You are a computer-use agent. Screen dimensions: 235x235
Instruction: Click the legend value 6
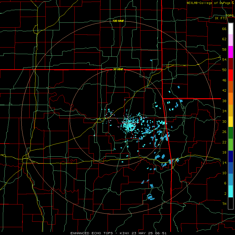(225, 183)
